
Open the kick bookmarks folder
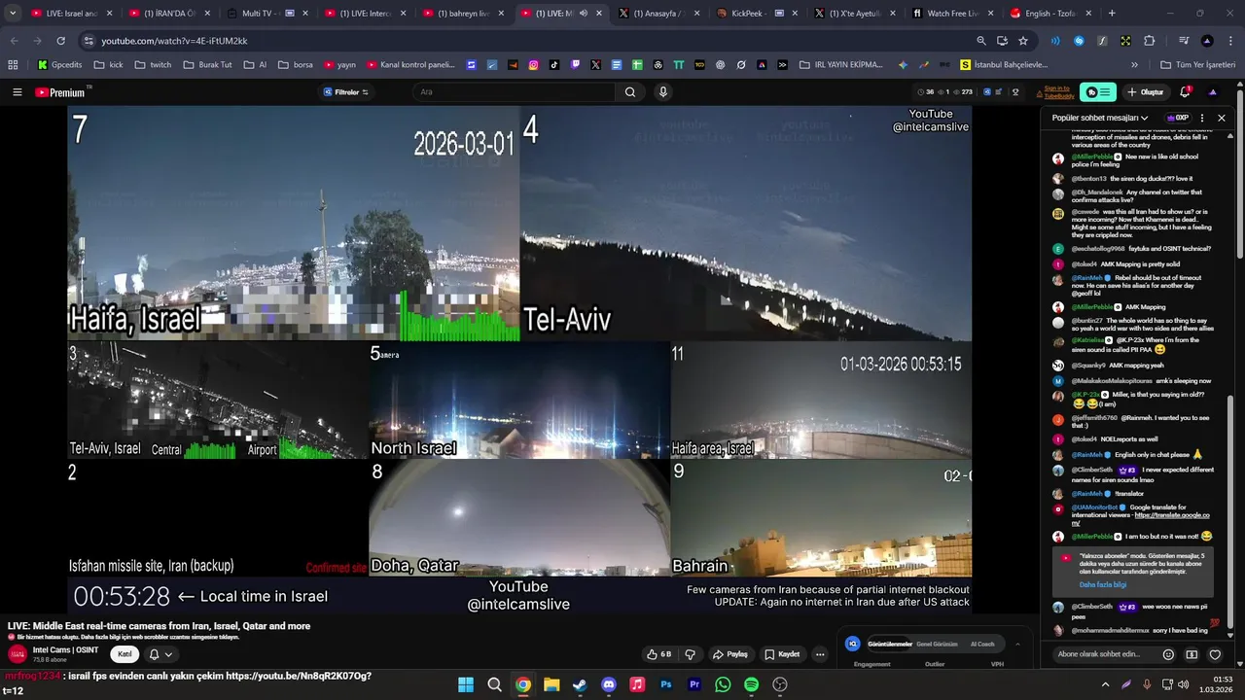coord(108,65)
